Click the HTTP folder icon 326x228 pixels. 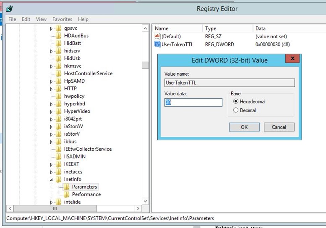click(x=59, y=88)
